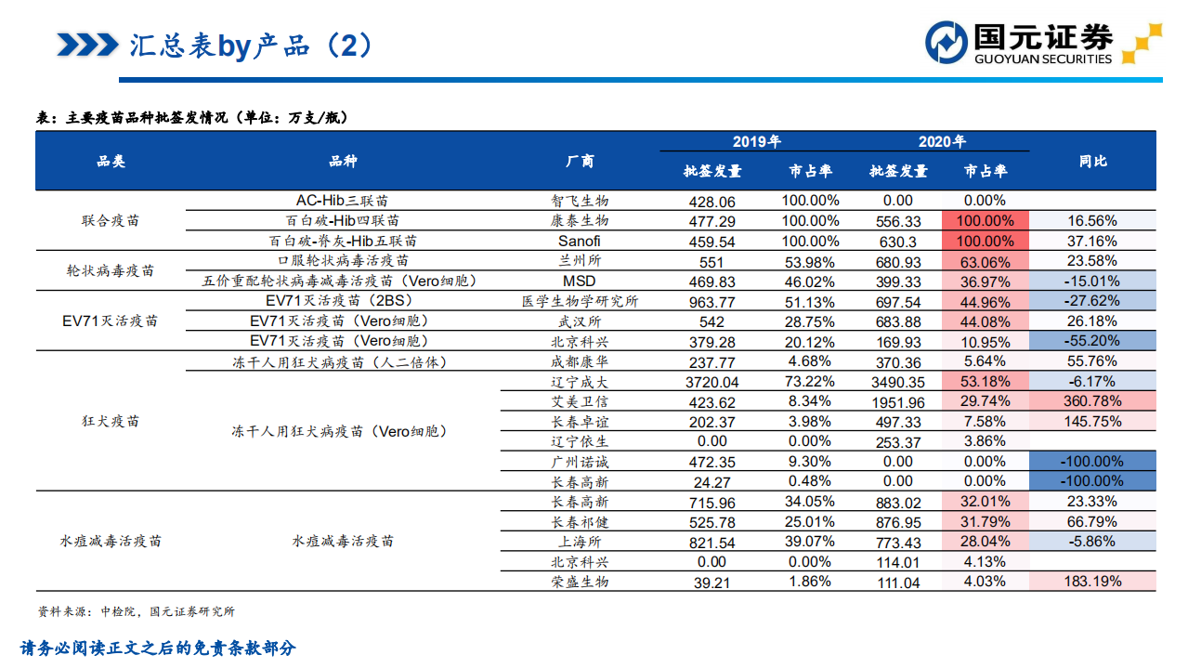Screen dimensions: 1188x668
Task: Select the 联合疫苗 category cell
Action: click(111, 221)
